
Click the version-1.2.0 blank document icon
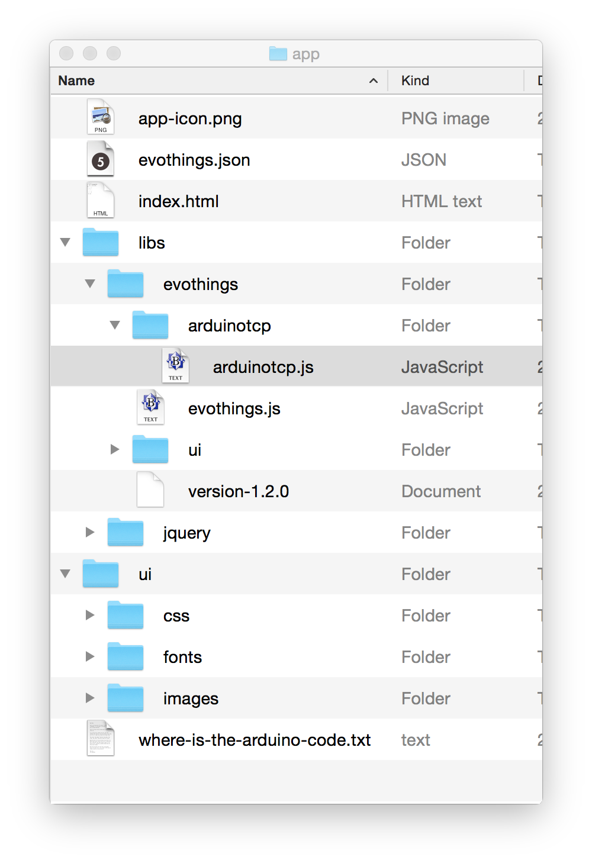(150, 490)
